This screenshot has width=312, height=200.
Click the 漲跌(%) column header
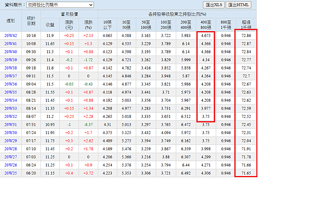click(x=88, y=25)
